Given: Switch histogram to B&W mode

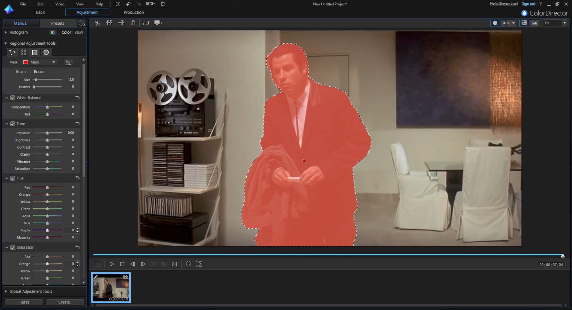Looking at the screenshot, I should (79, 32).
